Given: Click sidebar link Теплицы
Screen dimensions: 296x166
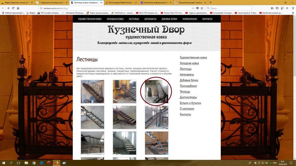Looking at the screenshot, I should point(185,92).
